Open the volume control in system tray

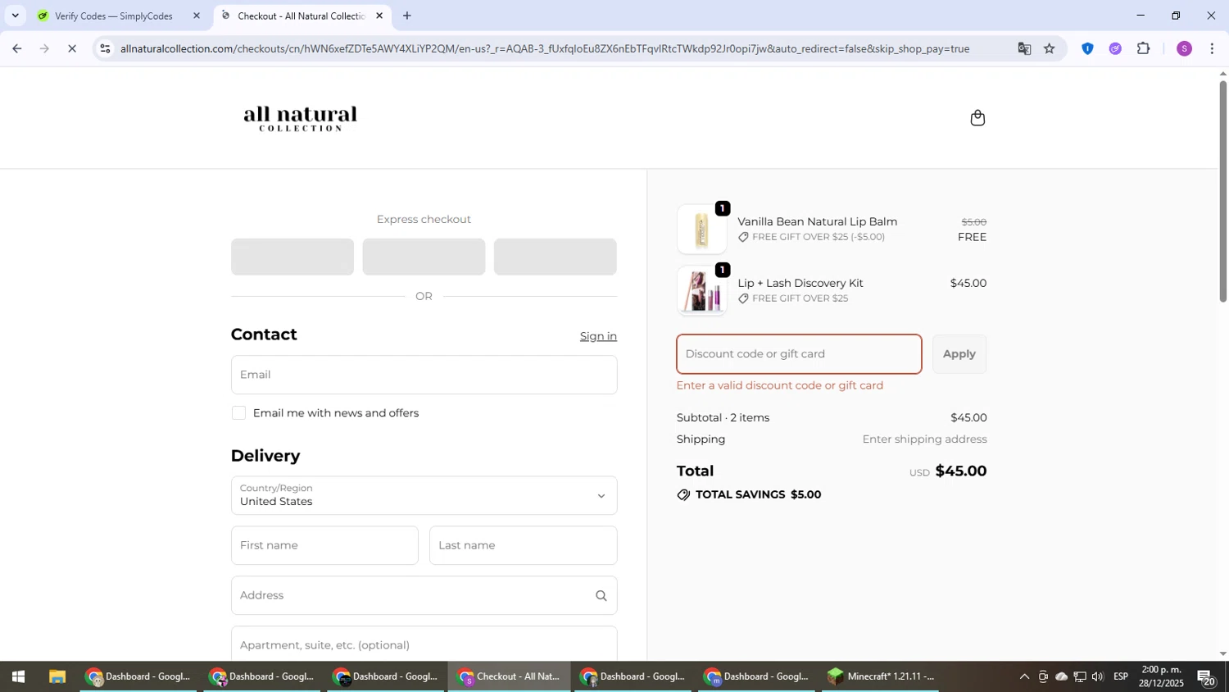coord(1098,677)
